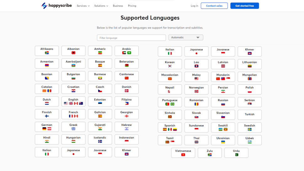Click the Uganda flag under Swahili

pyautogui.click(x=225, y=129)
